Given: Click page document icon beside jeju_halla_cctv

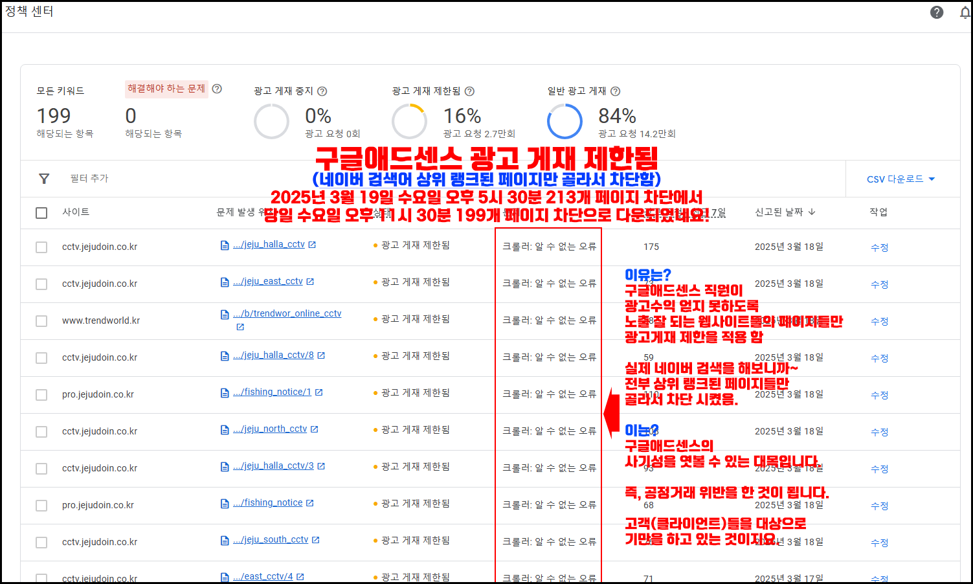Looking at the screenshot, I should click(225, 245).
